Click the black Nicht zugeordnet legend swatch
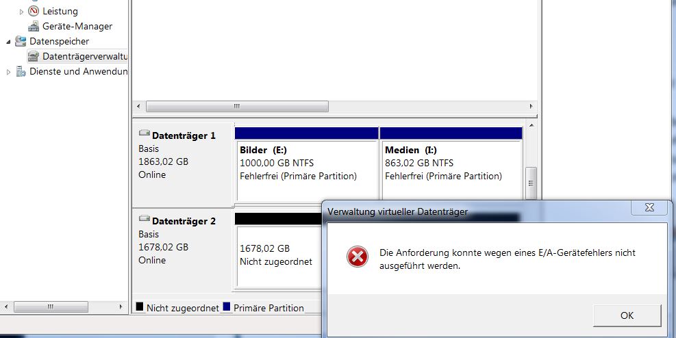 point(140,308)
